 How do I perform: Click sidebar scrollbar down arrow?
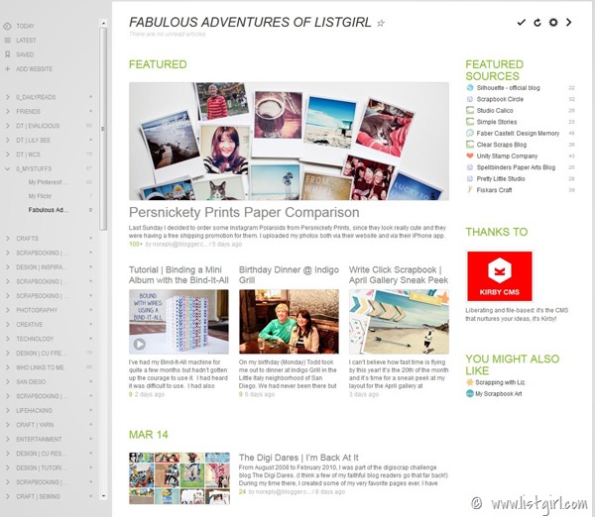click(103, 496)
